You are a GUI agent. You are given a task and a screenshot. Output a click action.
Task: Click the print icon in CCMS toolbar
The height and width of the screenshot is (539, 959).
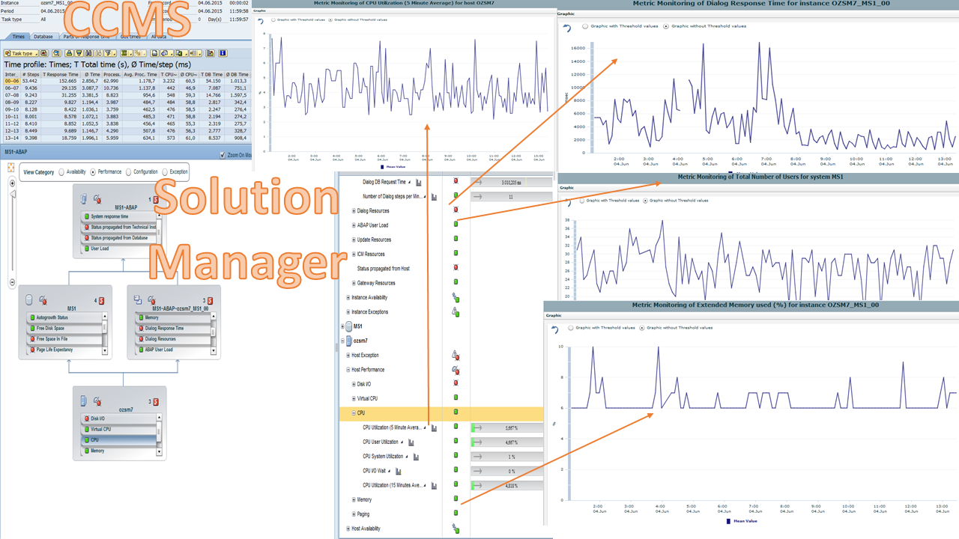(x=154, y=53)
